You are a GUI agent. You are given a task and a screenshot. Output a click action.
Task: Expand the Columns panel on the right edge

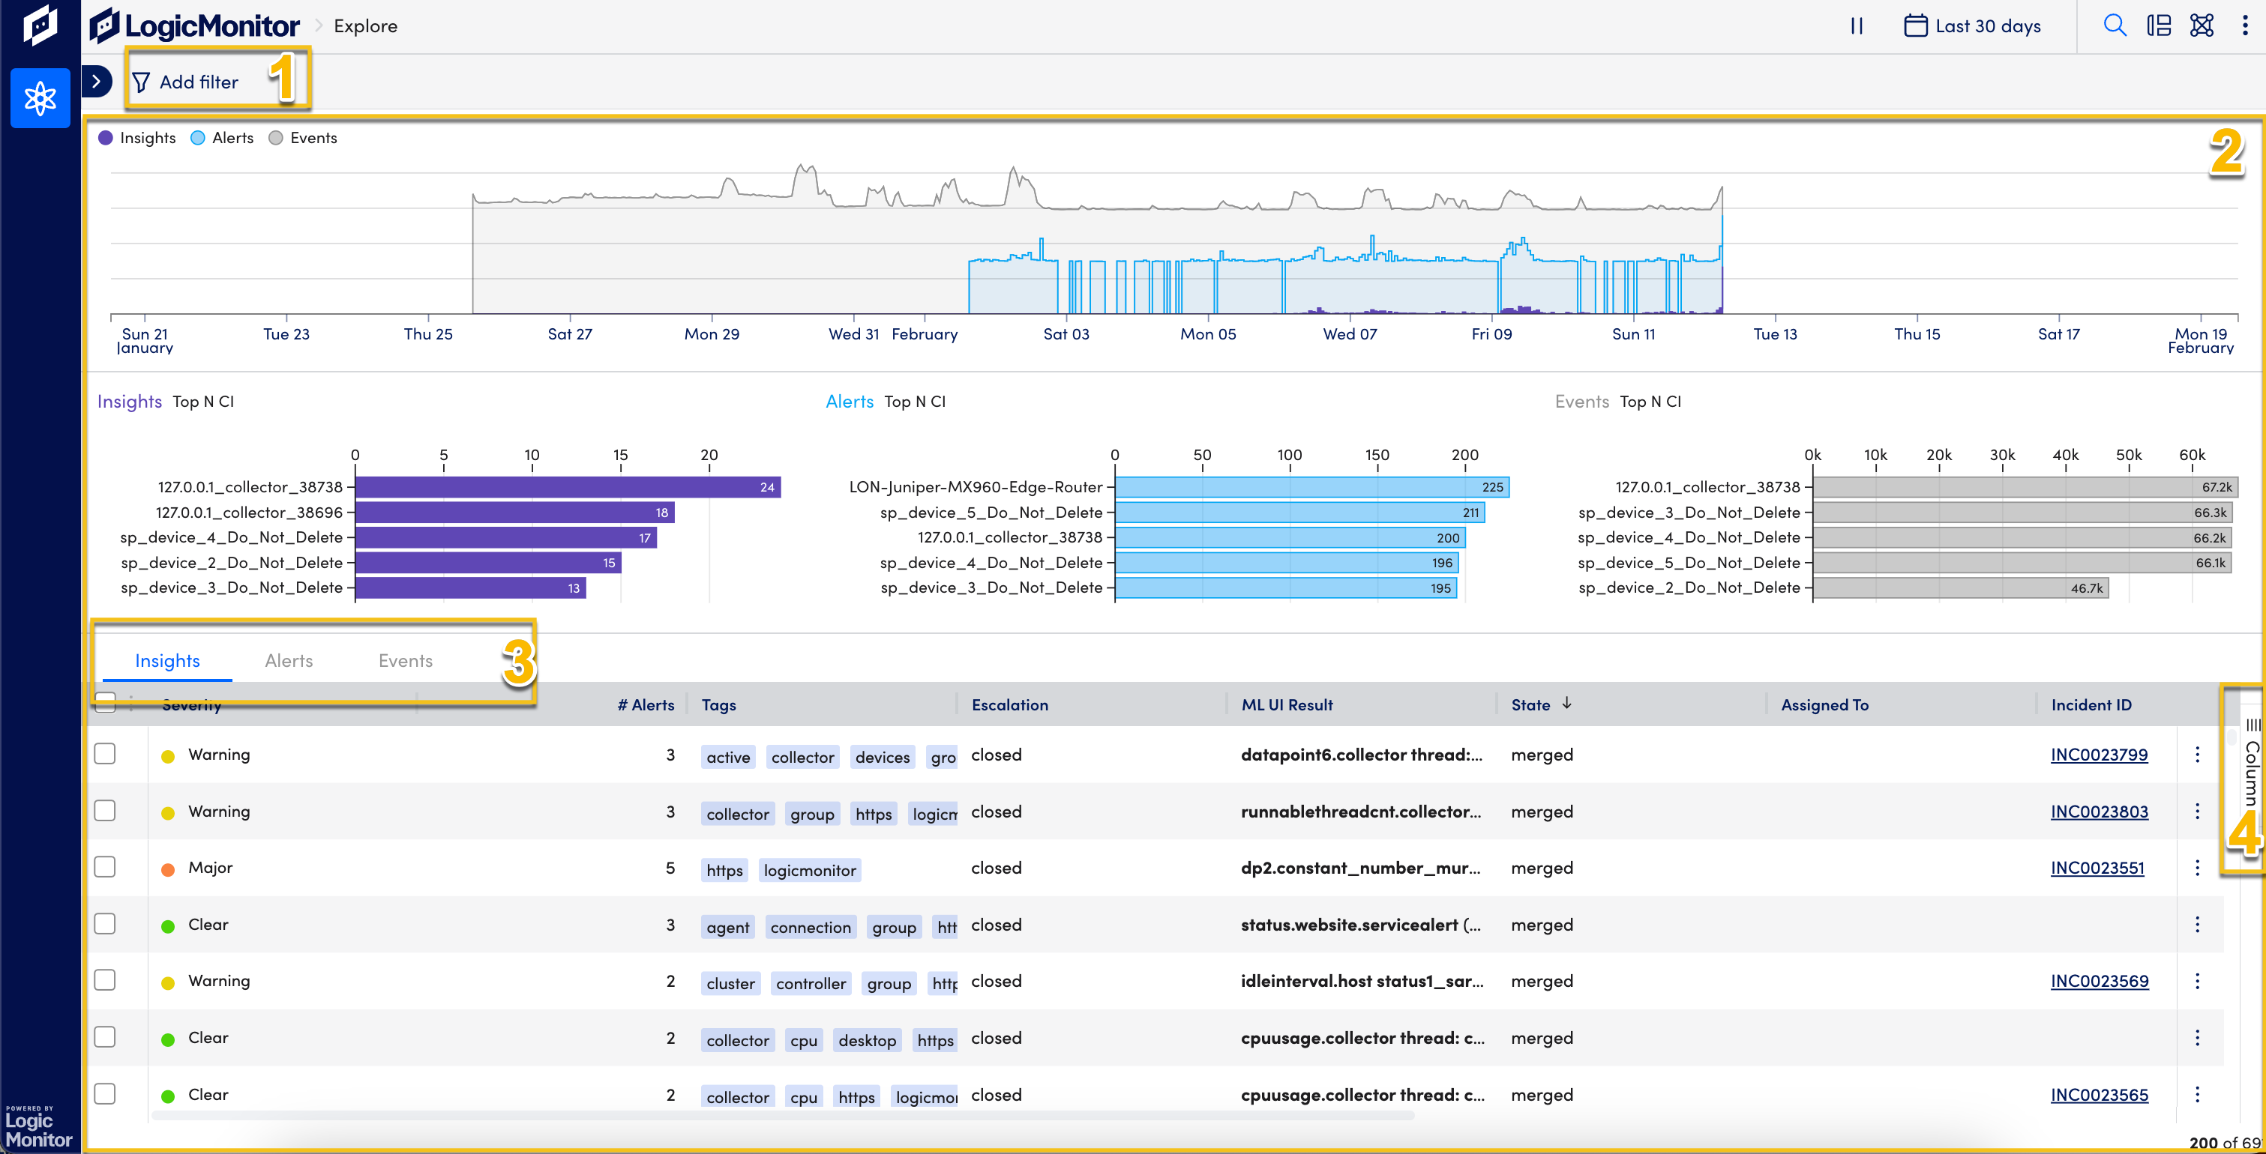tap(2244, 782)
